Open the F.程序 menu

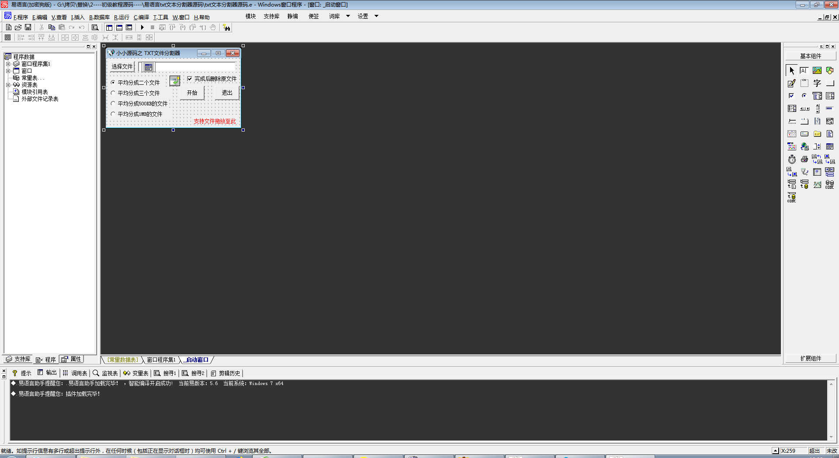(20, 17)
